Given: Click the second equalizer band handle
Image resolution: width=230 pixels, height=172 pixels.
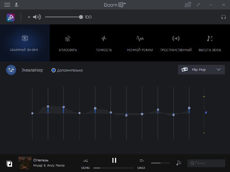Looking at the screenshot, I should pos(48,106).
